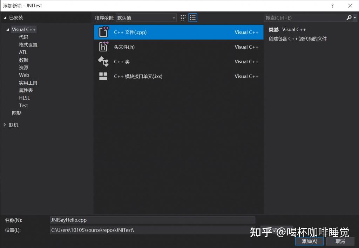Select the HLSL category

(24, 98)
